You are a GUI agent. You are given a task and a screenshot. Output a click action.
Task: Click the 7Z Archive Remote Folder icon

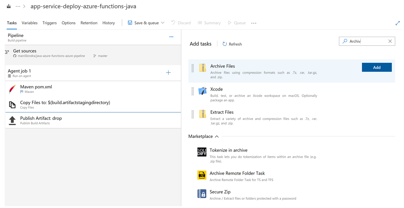(x=202, y=175)
